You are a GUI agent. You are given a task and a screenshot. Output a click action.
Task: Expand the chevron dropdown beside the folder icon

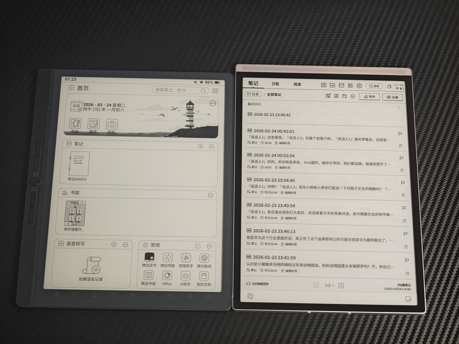coord(353,96)
